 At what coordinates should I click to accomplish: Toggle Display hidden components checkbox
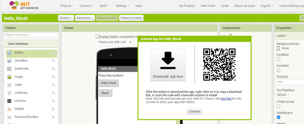(97, 36)
